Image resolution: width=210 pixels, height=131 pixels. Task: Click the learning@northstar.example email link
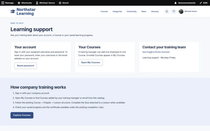pos(156,52)
